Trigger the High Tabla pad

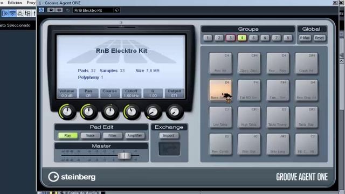tap(249, 117)
